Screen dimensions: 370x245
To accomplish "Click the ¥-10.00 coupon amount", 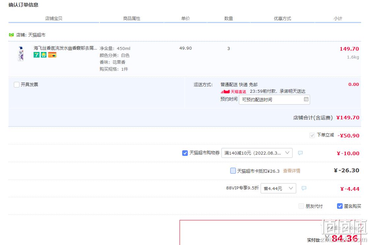I will pos(348,153).
